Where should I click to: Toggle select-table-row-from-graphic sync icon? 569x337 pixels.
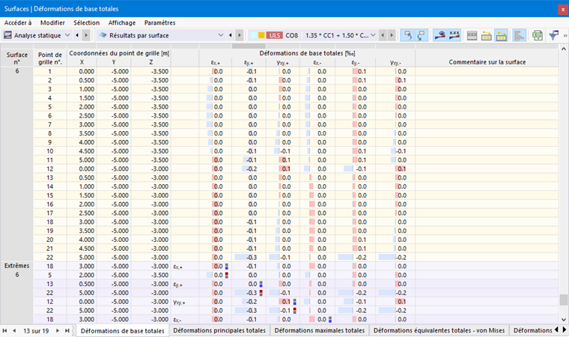(422, 35)
